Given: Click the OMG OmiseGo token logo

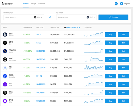Looking at the screenshot, I should (5, 76).
